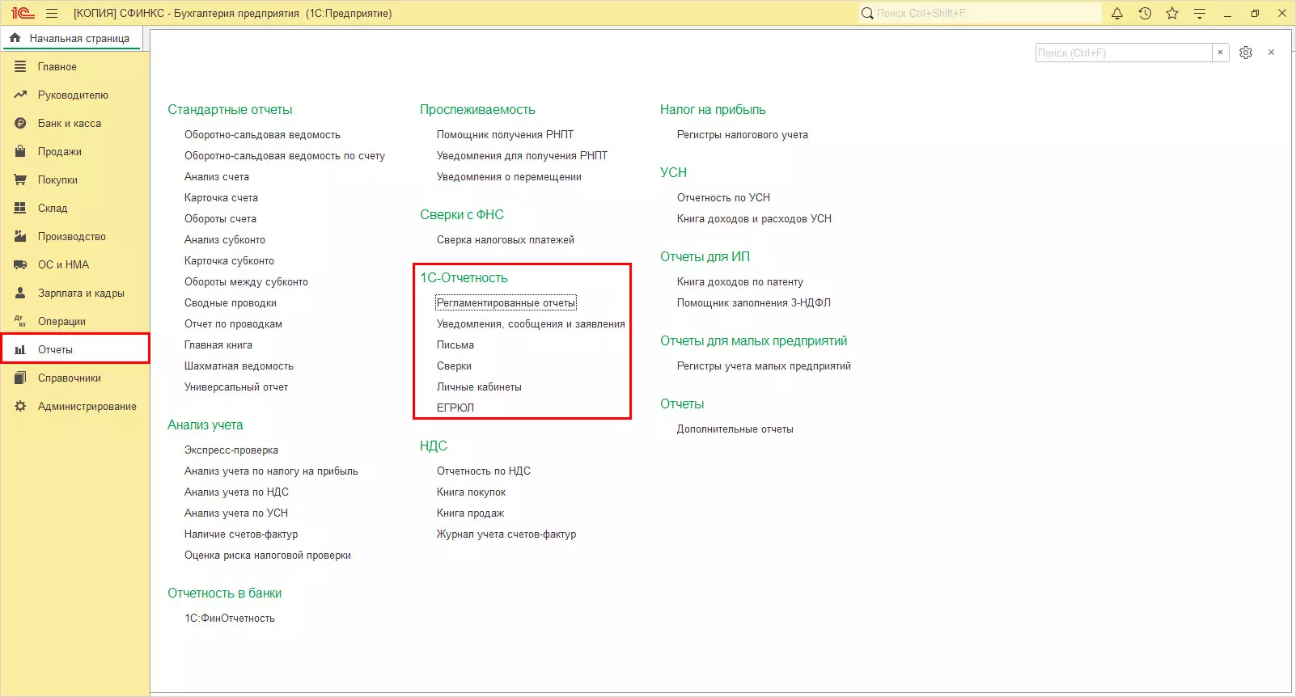Open Книга доходов и расходов УСН
This screenshot has width=1296, height=697.
pos(754,219)
